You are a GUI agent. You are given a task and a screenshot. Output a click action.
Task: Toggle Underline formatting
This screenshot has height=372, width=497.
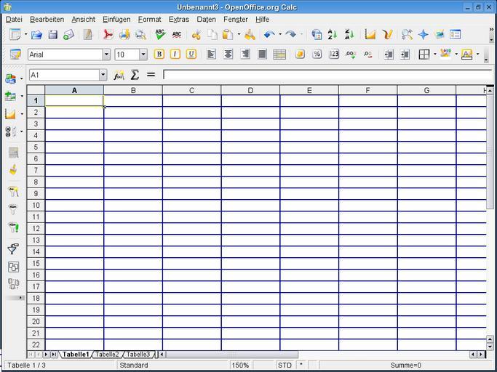(191, 54)
